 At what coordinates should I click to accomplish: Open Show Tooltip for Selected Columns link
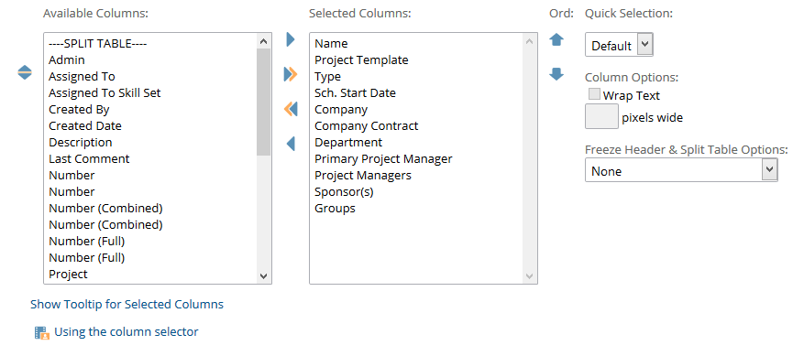127,305
